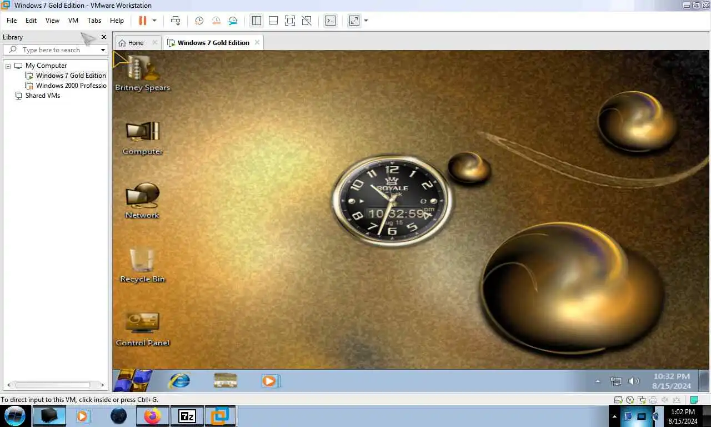Toggle the library sidebar view
The width and height of the screenshot is (711, 427).
click(x=256, y=21)
